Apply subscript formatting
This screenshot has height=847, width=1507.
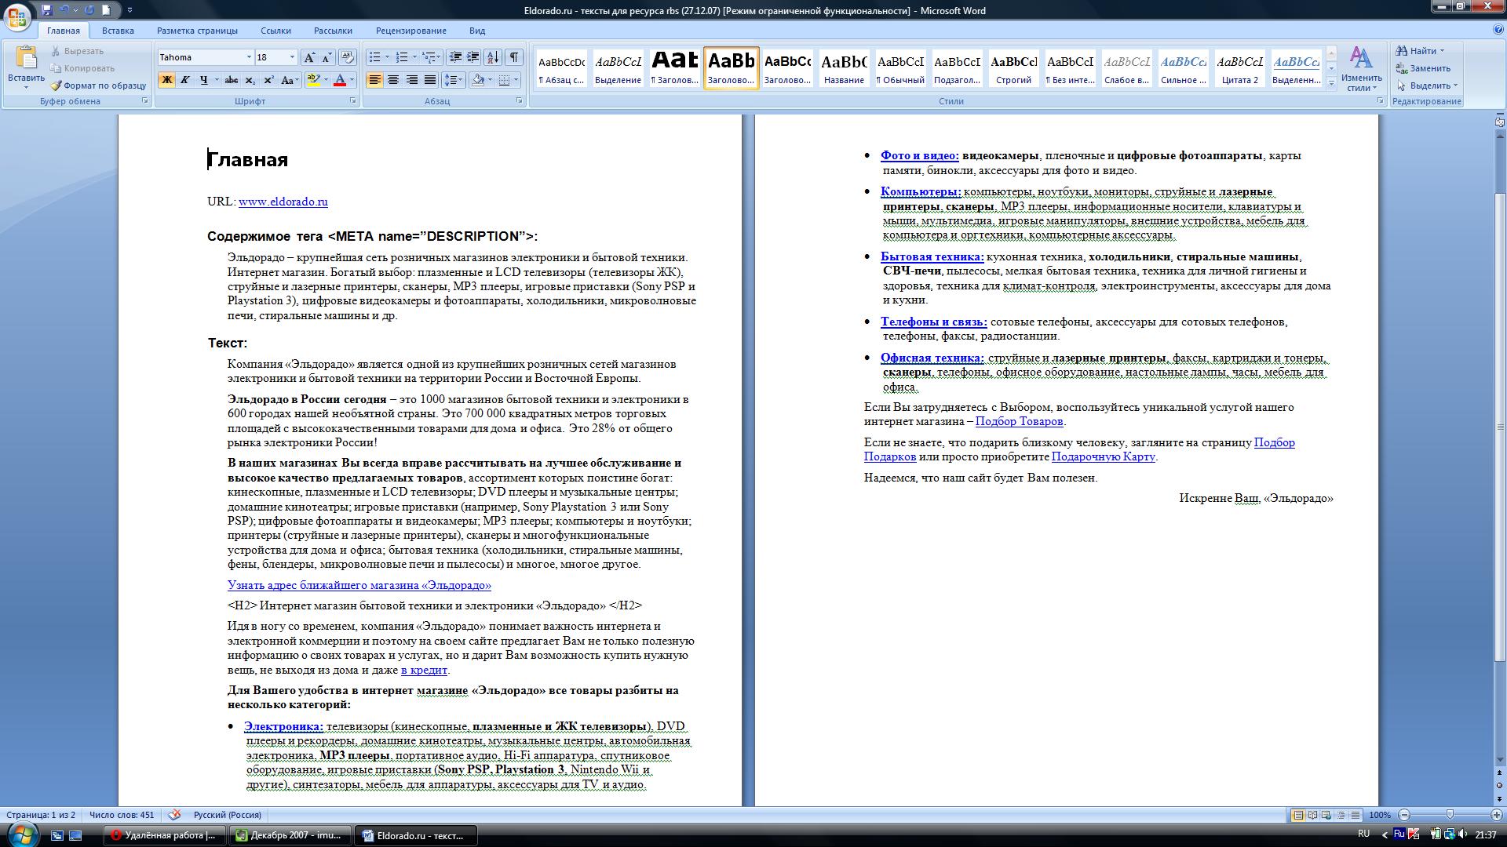click(x=250, y=80)
